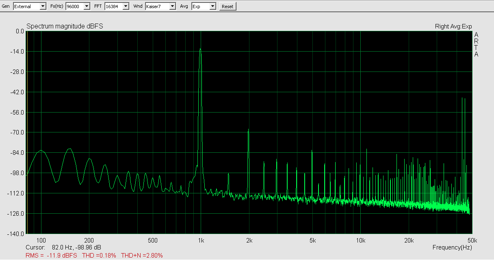Click the cursor readout '82.0 Hz, -98.96 dB'
This screenshot has height=260, width=494.
click(x=77, y=247)
